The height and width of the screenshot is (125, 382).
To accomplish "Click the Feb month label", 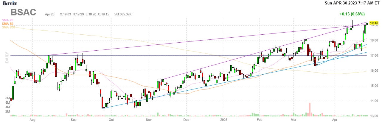I will point(259,120).
